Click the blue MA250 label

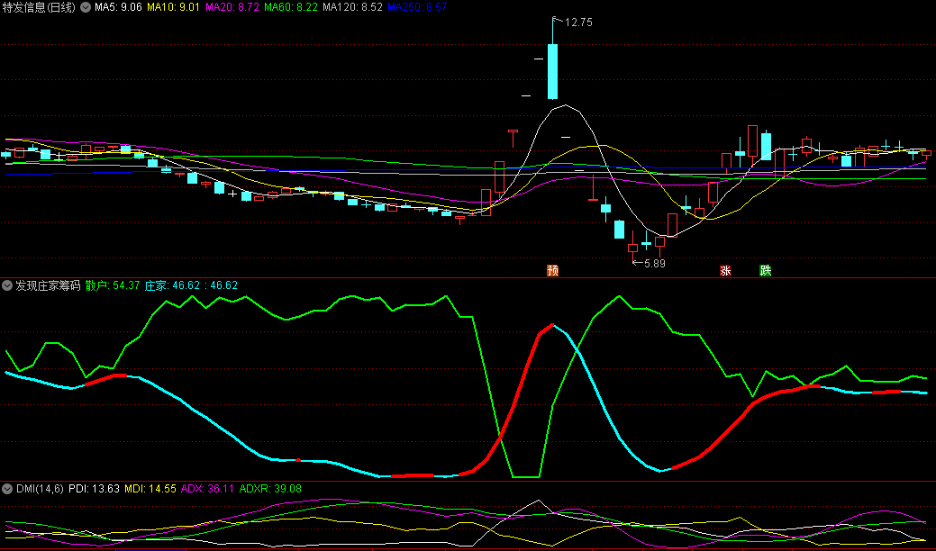pos(416,7)
